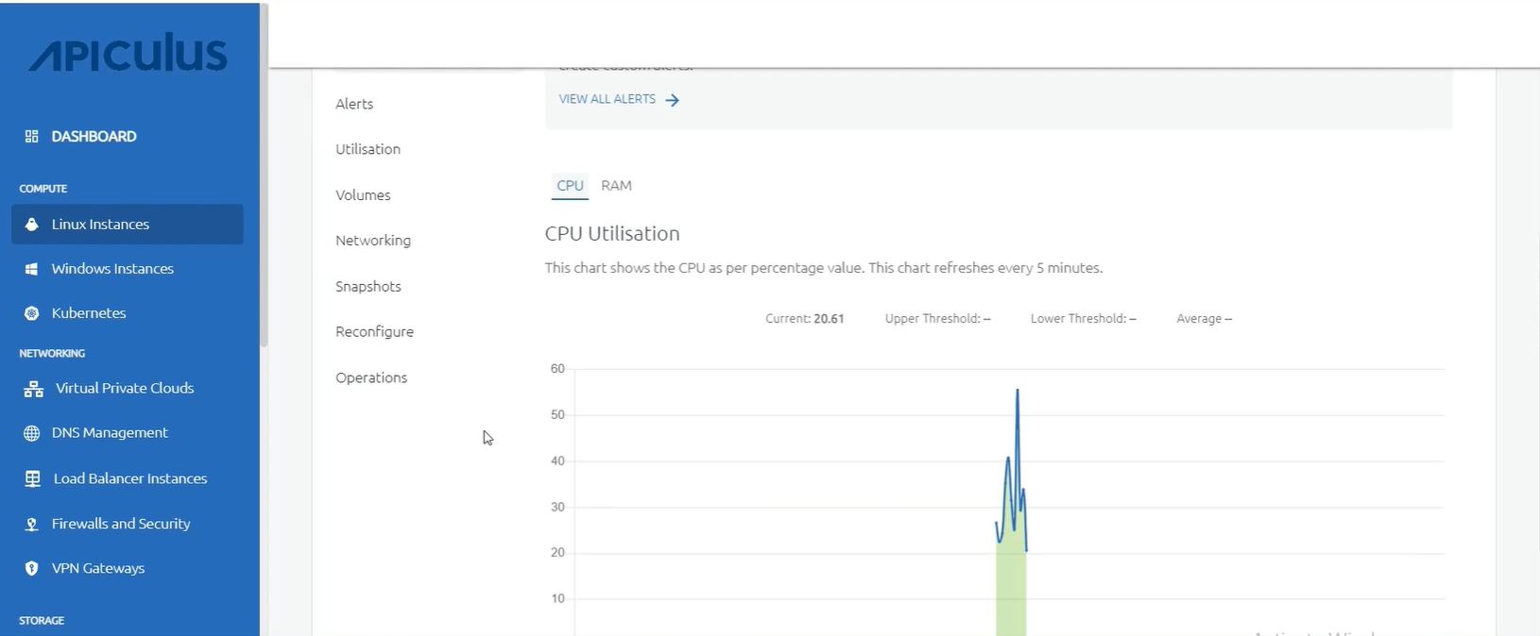Select the Utilisation section
1540x636 pixels.
[x=368, y=149]
